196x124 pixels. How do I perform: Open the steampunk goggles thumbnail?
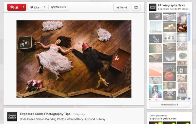pos(169,95)
